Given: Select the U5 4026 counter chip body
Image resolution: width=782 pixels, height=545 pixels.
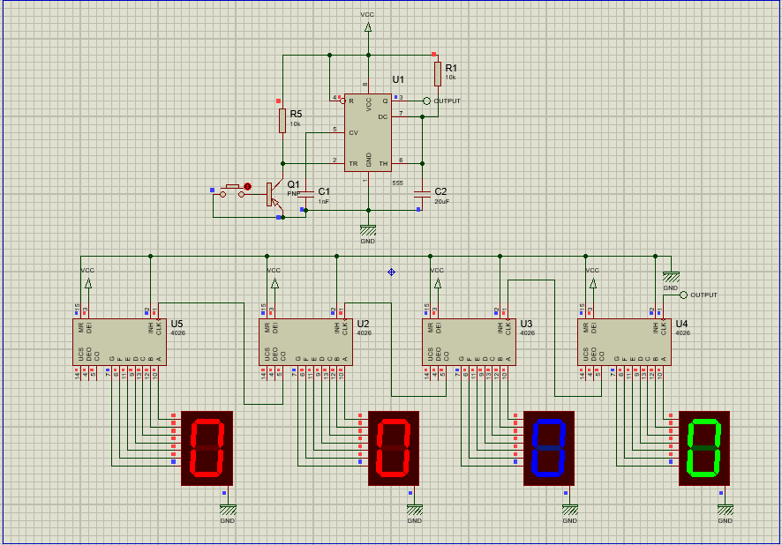Looking at the screenshot, I should (x=120, y=342).
